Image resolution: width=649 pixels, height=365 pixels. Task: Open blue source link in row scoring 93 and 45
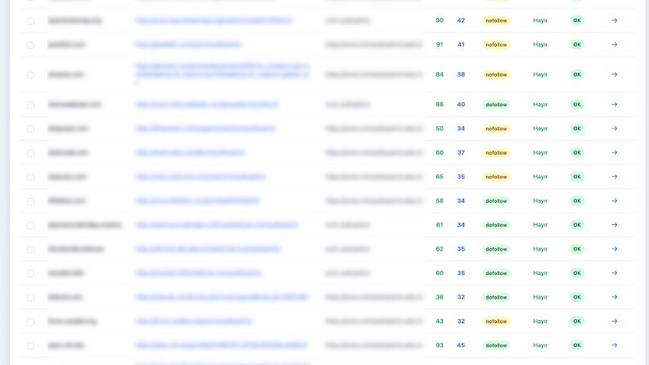coord(221,345)
